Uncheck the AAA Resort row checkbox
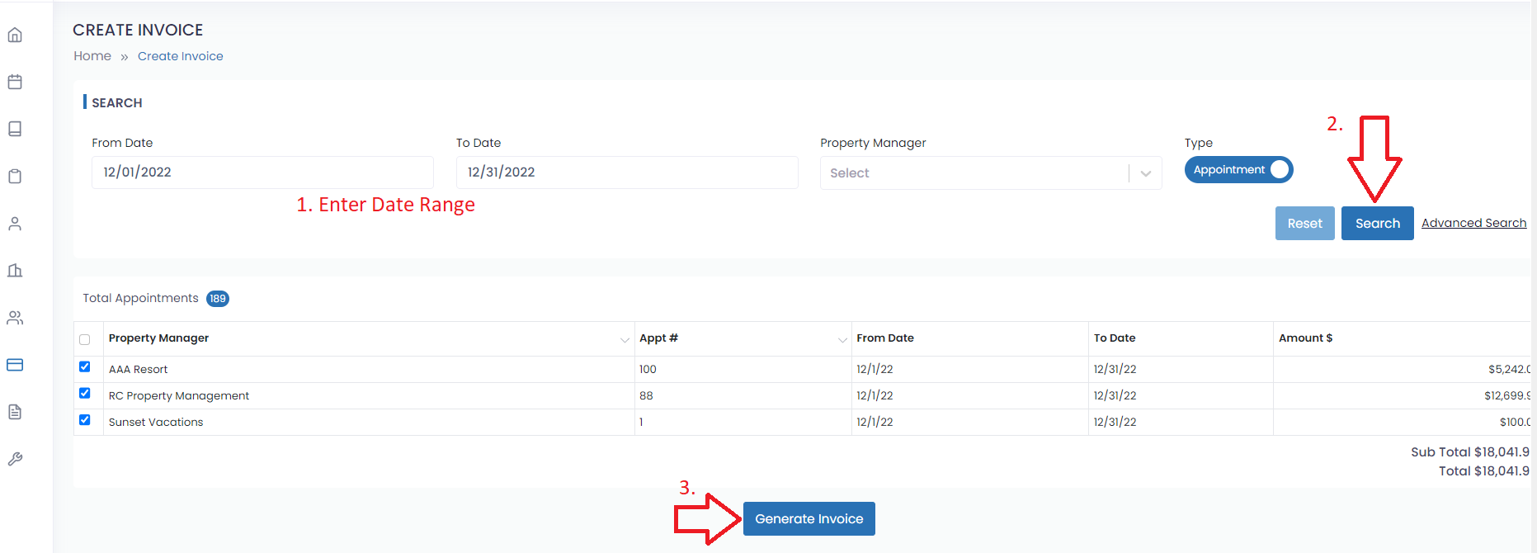This screenshot has height=553, width=1537. click(x=84, y=366)
